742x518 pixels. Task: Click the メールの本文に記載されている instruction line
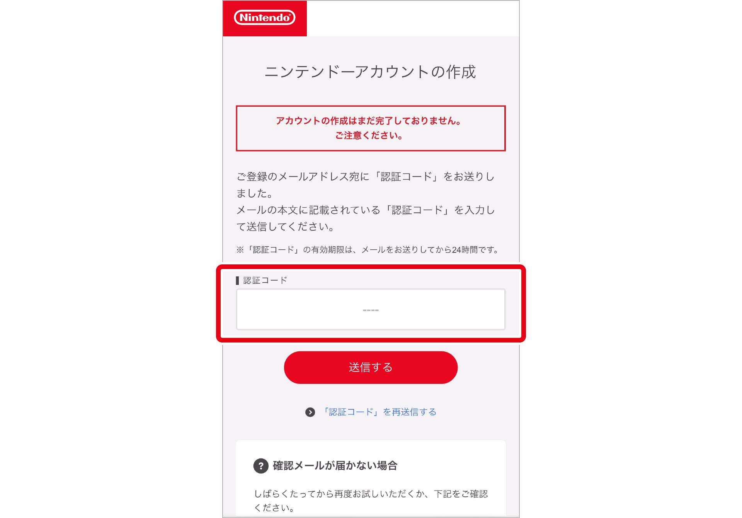366,210
